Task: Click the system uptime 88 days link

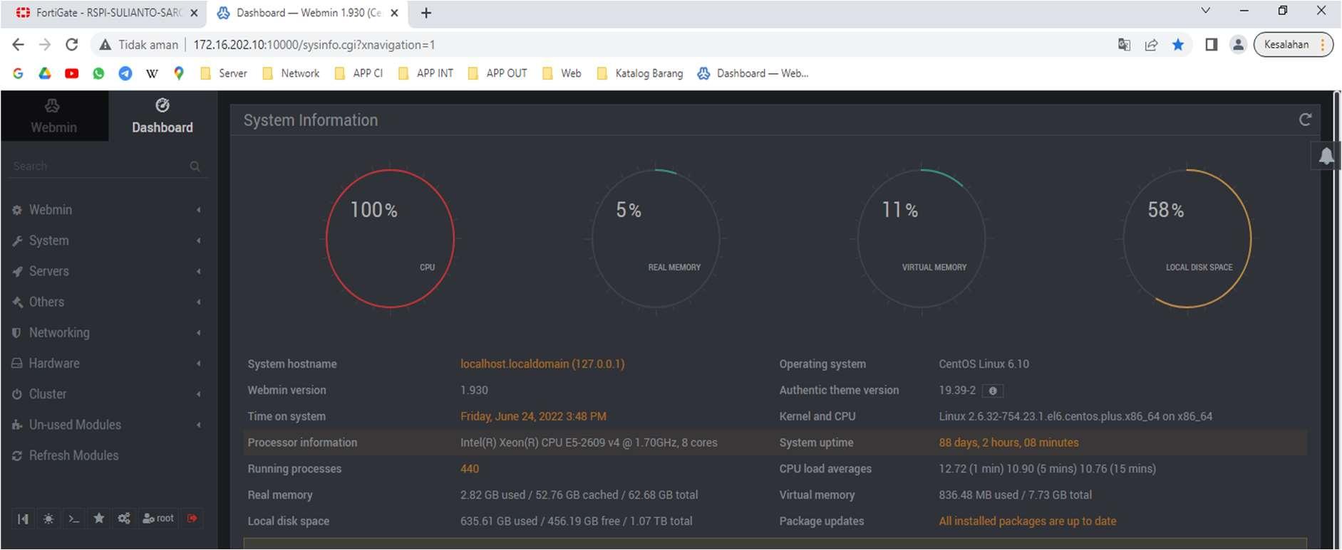Action: click(x=1008, y=443)
